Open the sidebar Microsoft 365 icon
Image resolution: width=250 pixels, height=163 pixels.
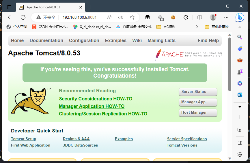tap(240, 83)
